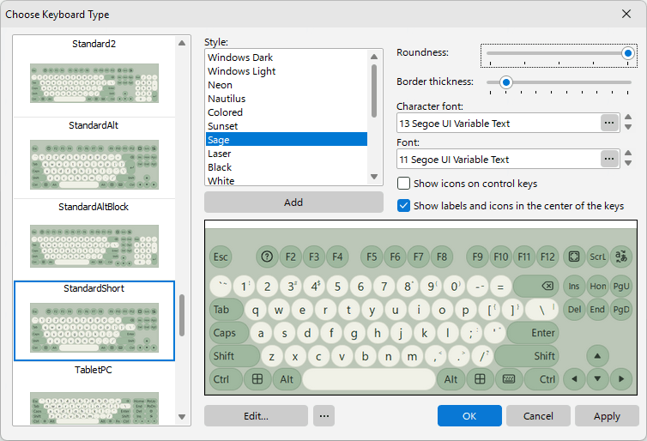Screen dimensions: 647x441
Task: Click the Del key in keyboard preview
Action: pos(574,310)
